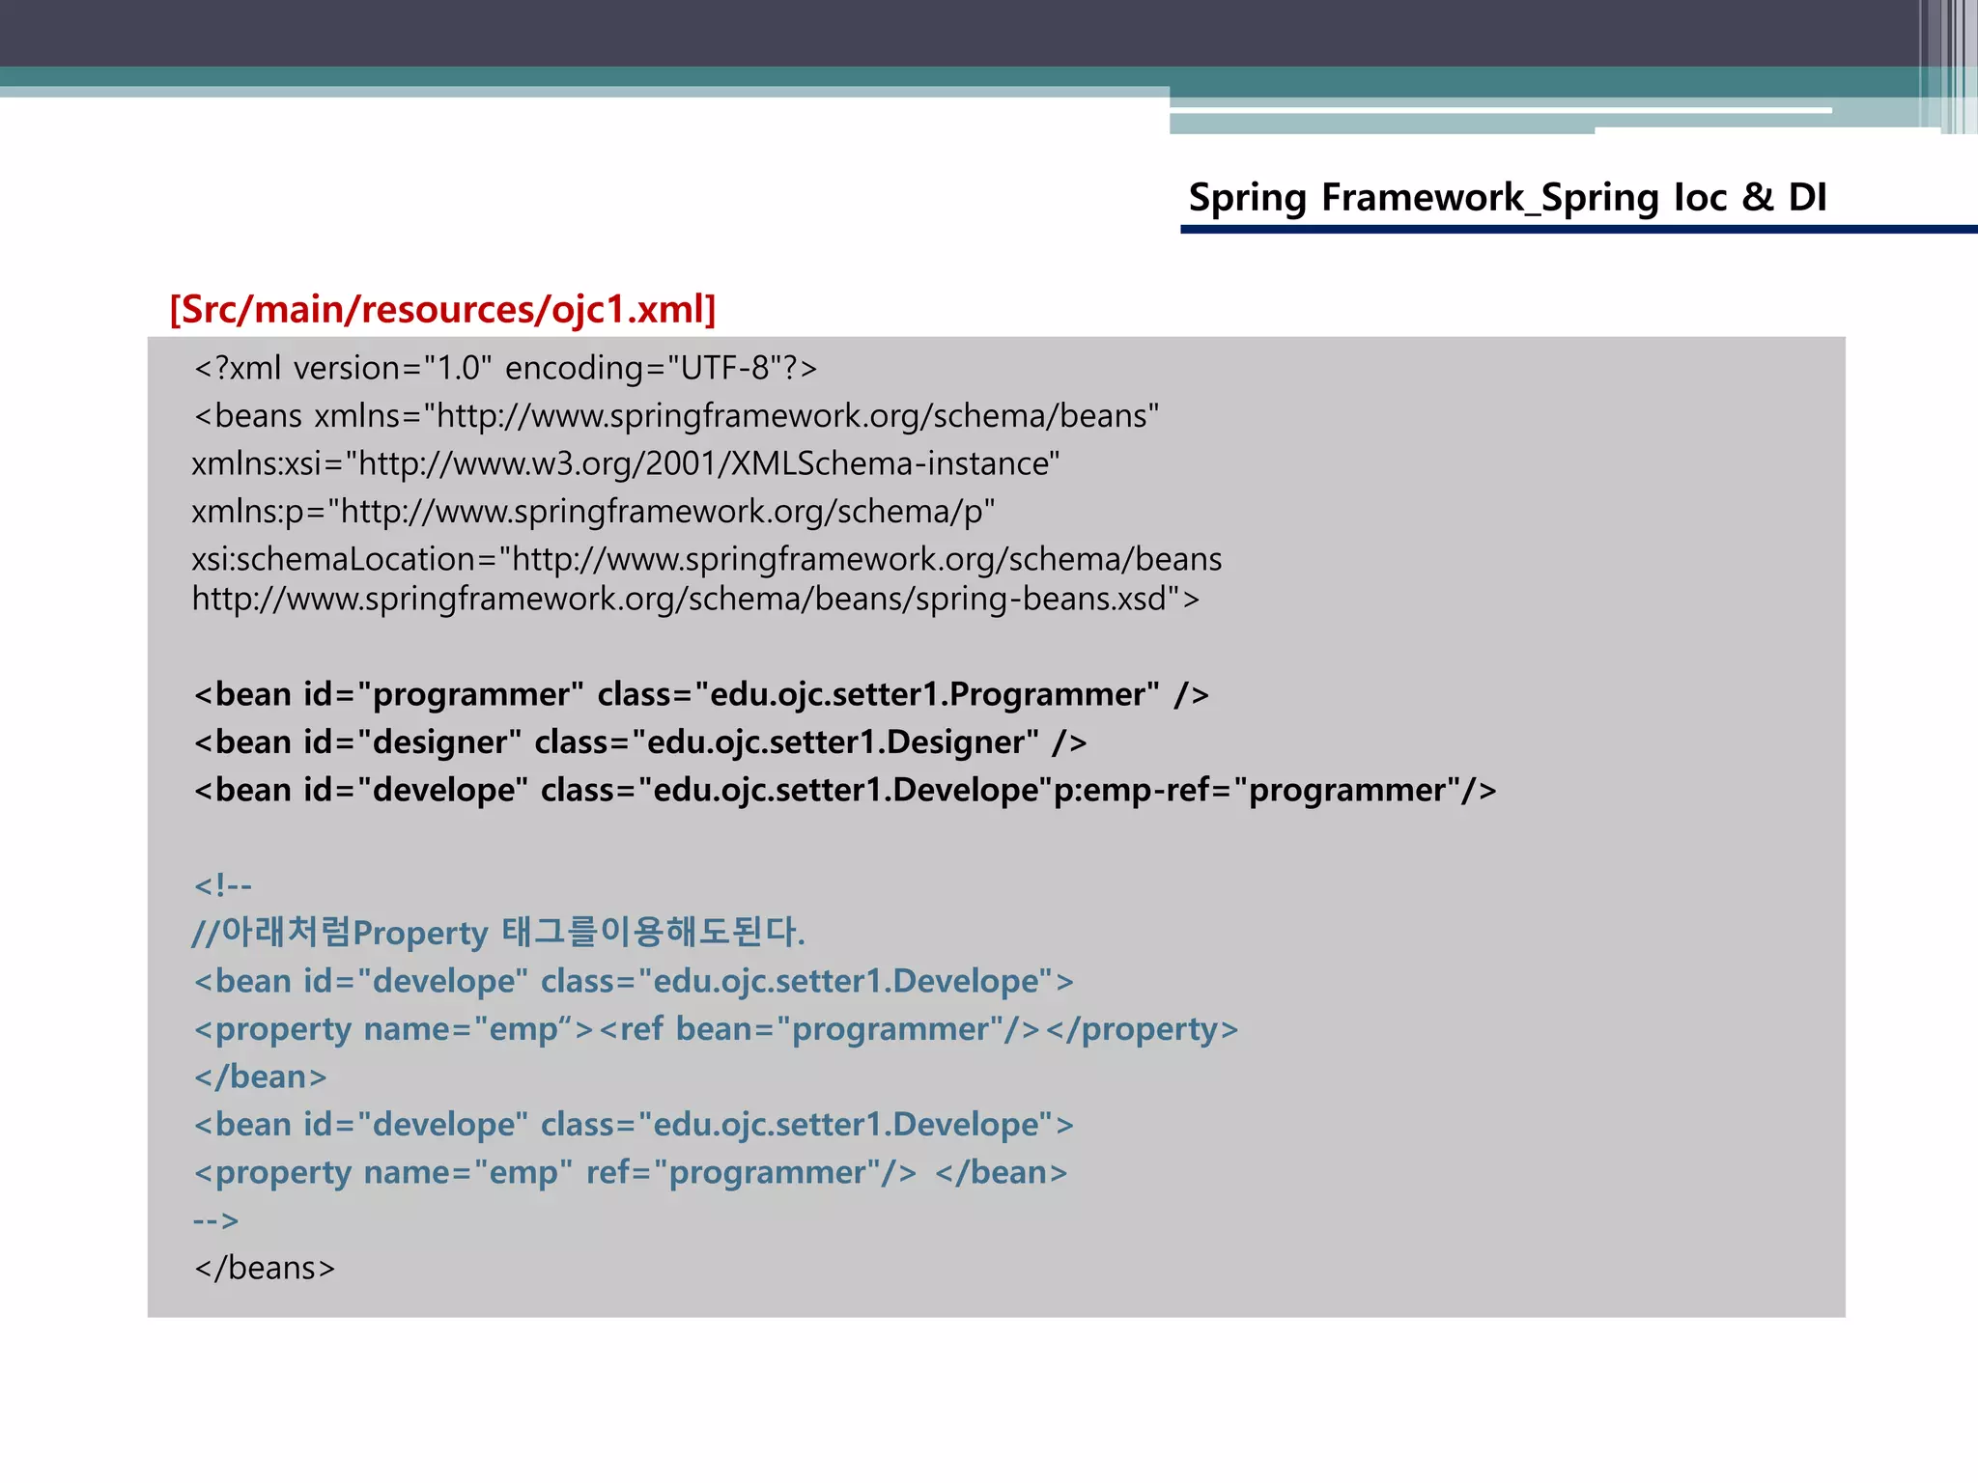Click the comment opening '<!--' marker
Image resolution: width=1978 pixels, height=1483 pixels.
click(223, 885)
